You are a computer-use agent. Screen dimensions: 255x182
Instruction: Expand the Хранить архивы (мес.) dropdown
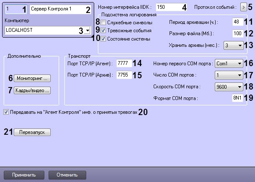pyautogui.click(x=233, y=45)
